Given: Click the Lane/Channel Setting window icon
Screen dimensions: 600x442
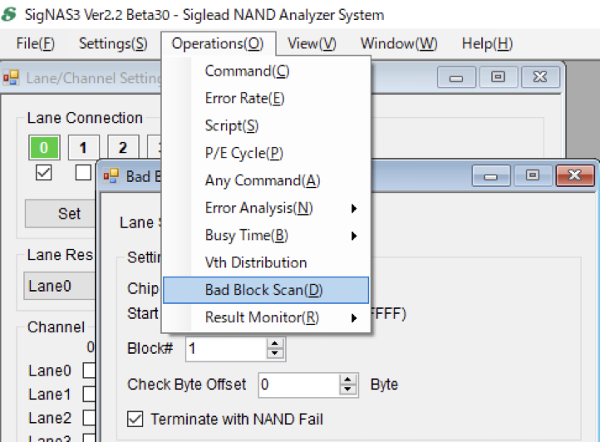Looking at the screenshot, I should [x=11, y=78].
